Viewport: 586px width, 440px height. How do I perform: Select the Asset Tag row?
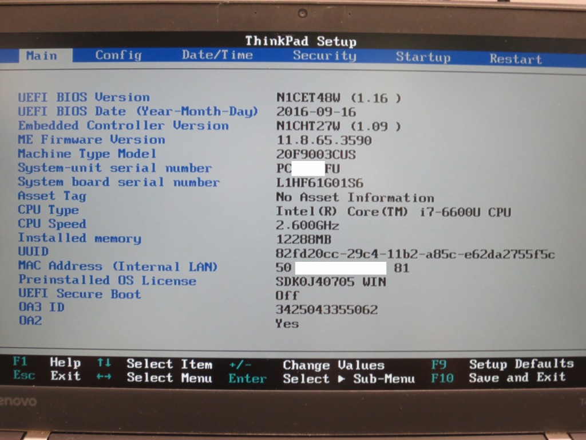click(52, 196)
